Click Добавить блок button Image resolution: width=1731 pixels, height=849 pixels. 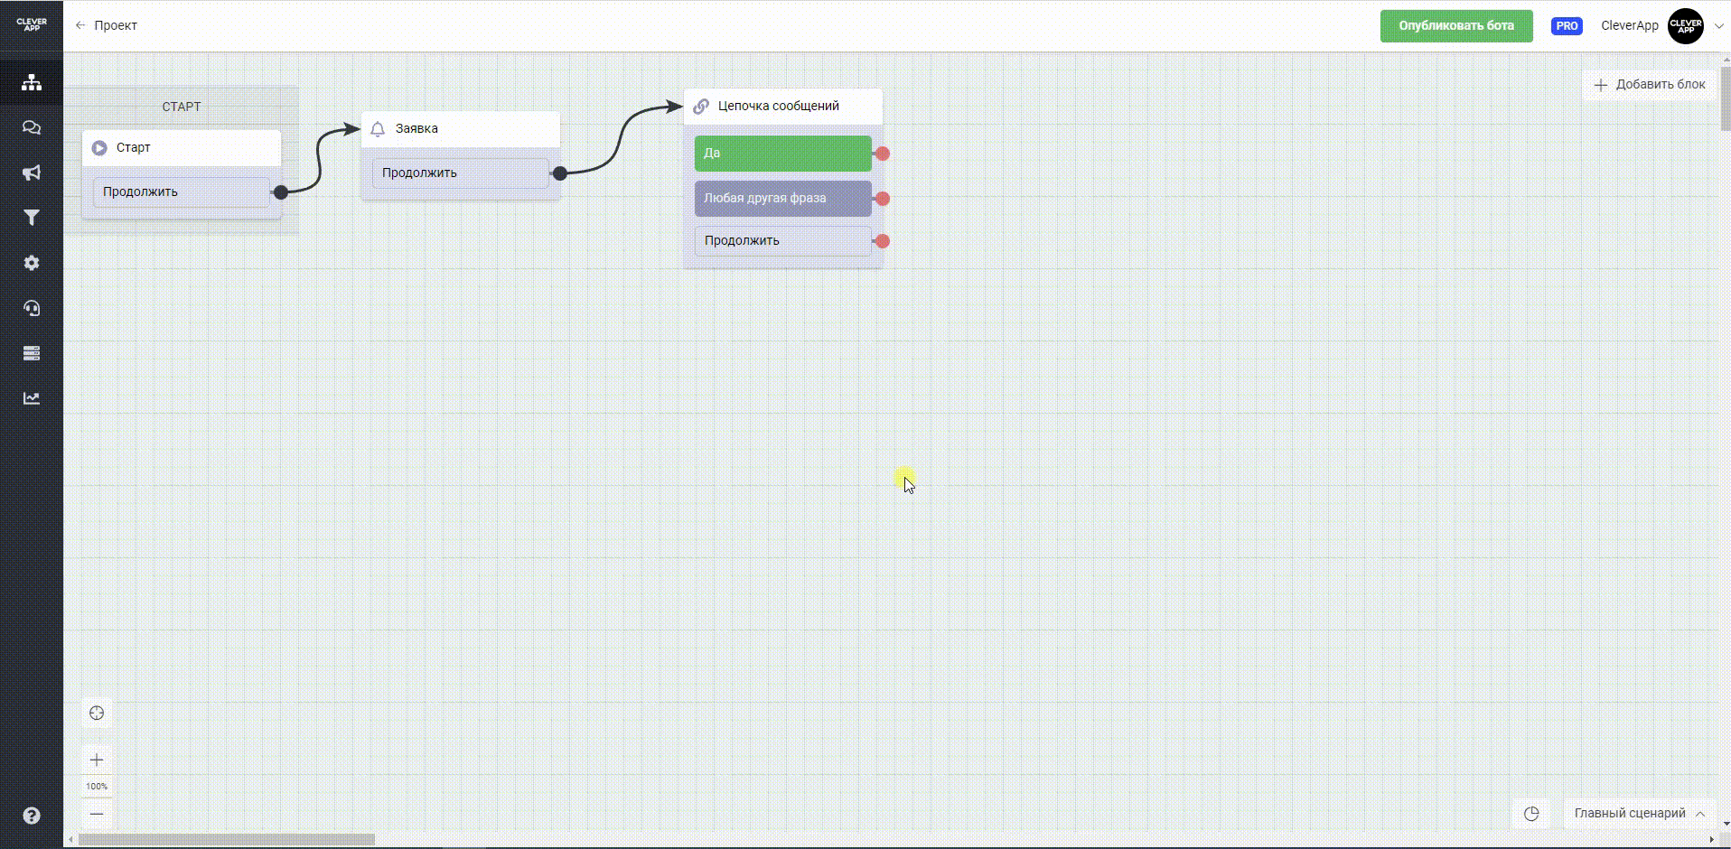pos(1649,84)
